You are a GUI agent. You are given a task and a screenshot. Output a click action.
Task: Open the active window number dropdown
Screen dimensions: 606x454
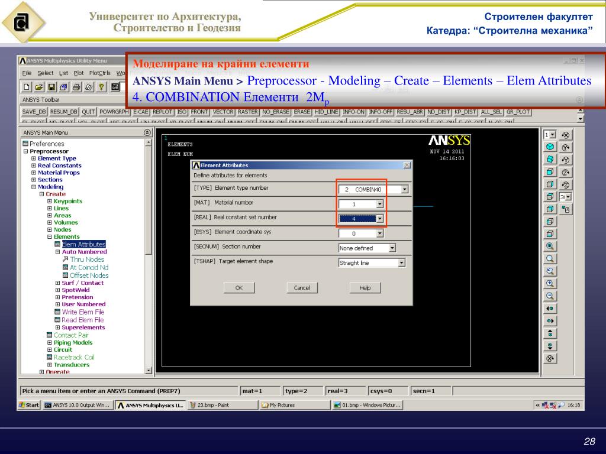(553, 135)
